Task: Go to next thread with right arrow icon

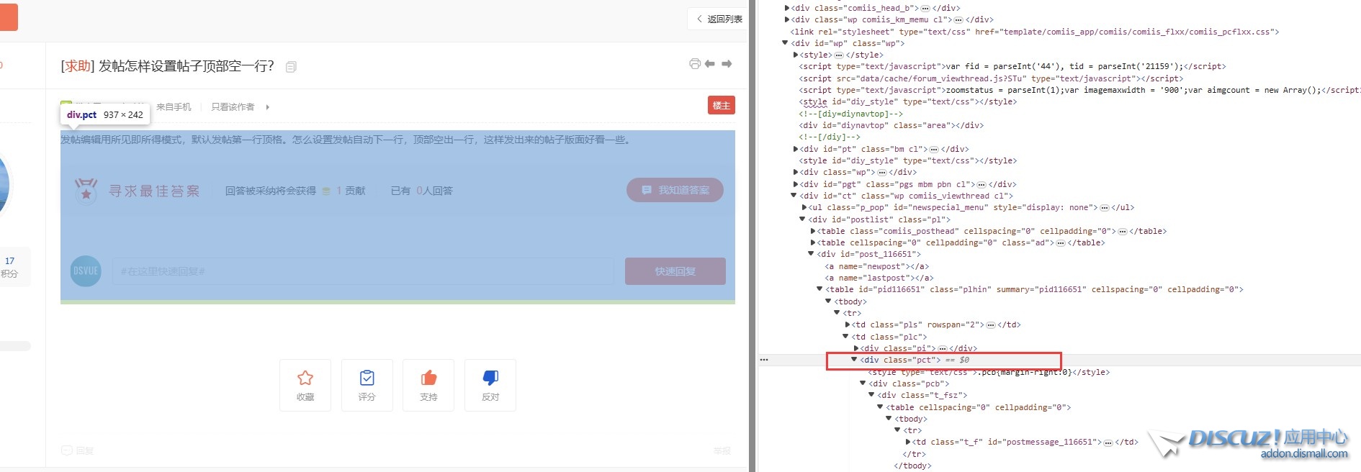Action: [x=727, y=64]
